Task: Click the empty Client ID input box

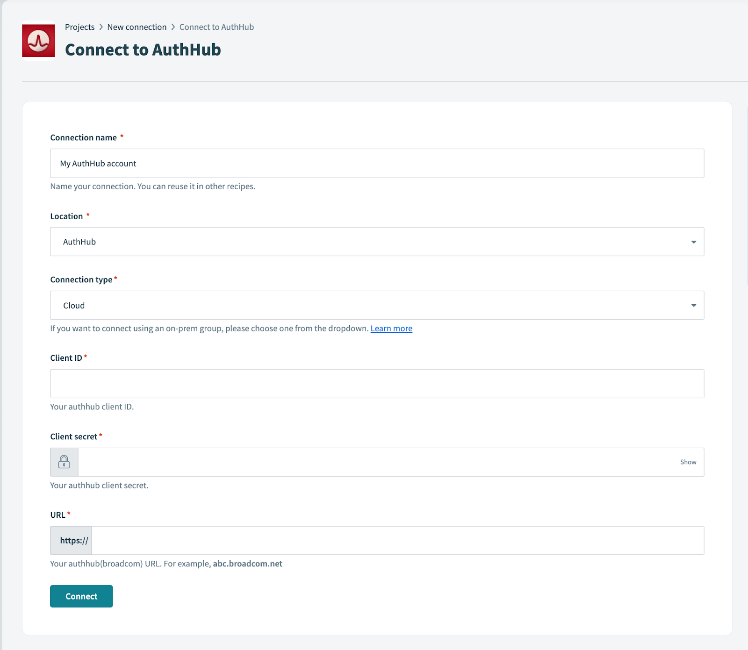Action: pyautogui.click(x=374, y=383)
